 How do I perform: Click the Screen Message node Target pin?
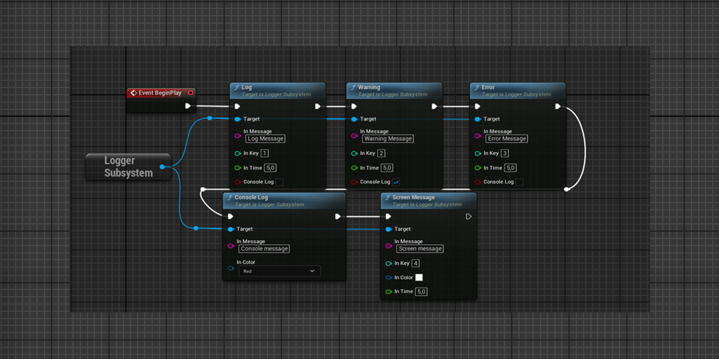pos(389,229)
